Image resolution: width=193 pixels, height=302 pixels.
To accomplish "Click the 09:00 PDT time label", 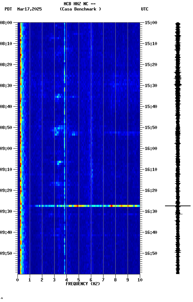I will tap(6, 149).
